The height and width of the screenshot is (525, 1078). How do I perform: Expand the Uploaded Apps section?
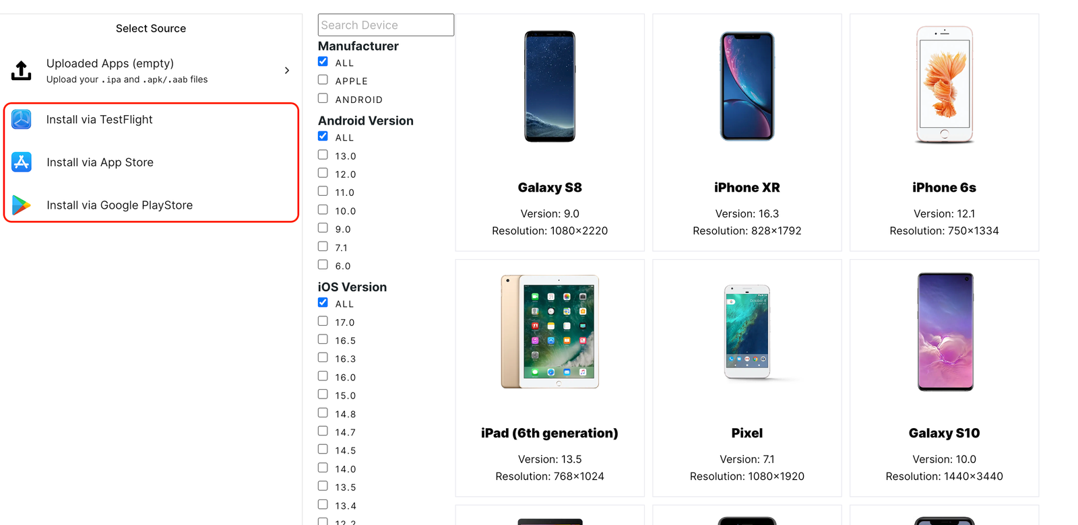287,70
